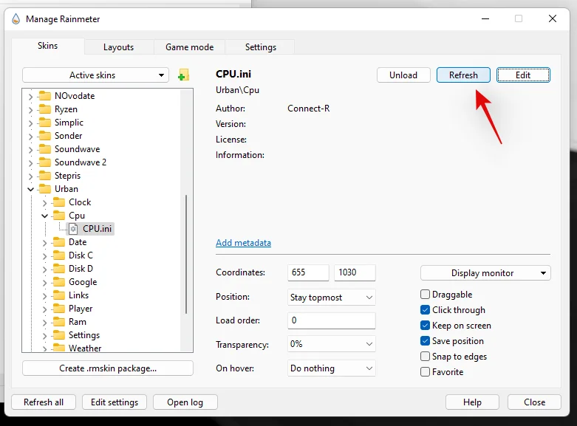
Task: Click the Load order input field
Action: [331, 320]
